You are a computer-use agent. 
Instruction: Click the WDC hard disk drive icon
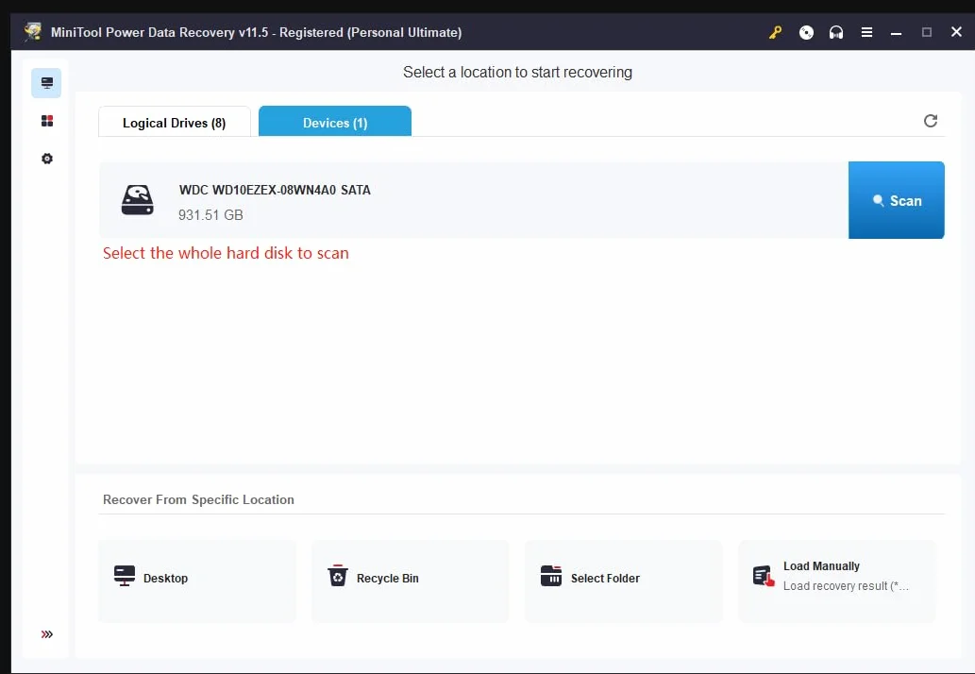coord(138,199)
